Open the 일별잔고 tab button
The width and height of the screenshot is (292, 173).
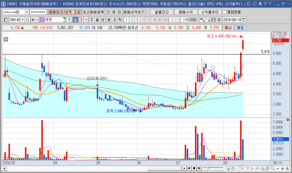pos(162,12)
